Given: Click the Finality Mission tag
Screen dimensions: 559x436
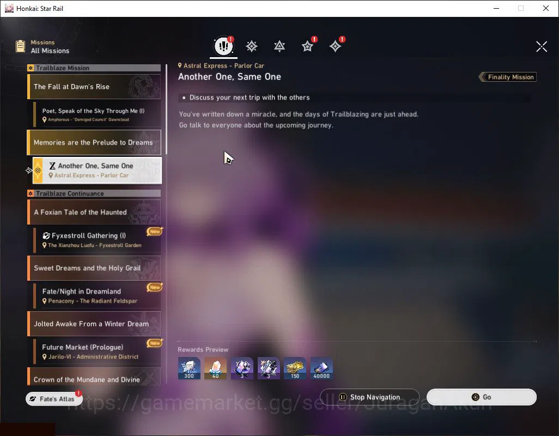Looking at the screenshot, I should [508, 77].
